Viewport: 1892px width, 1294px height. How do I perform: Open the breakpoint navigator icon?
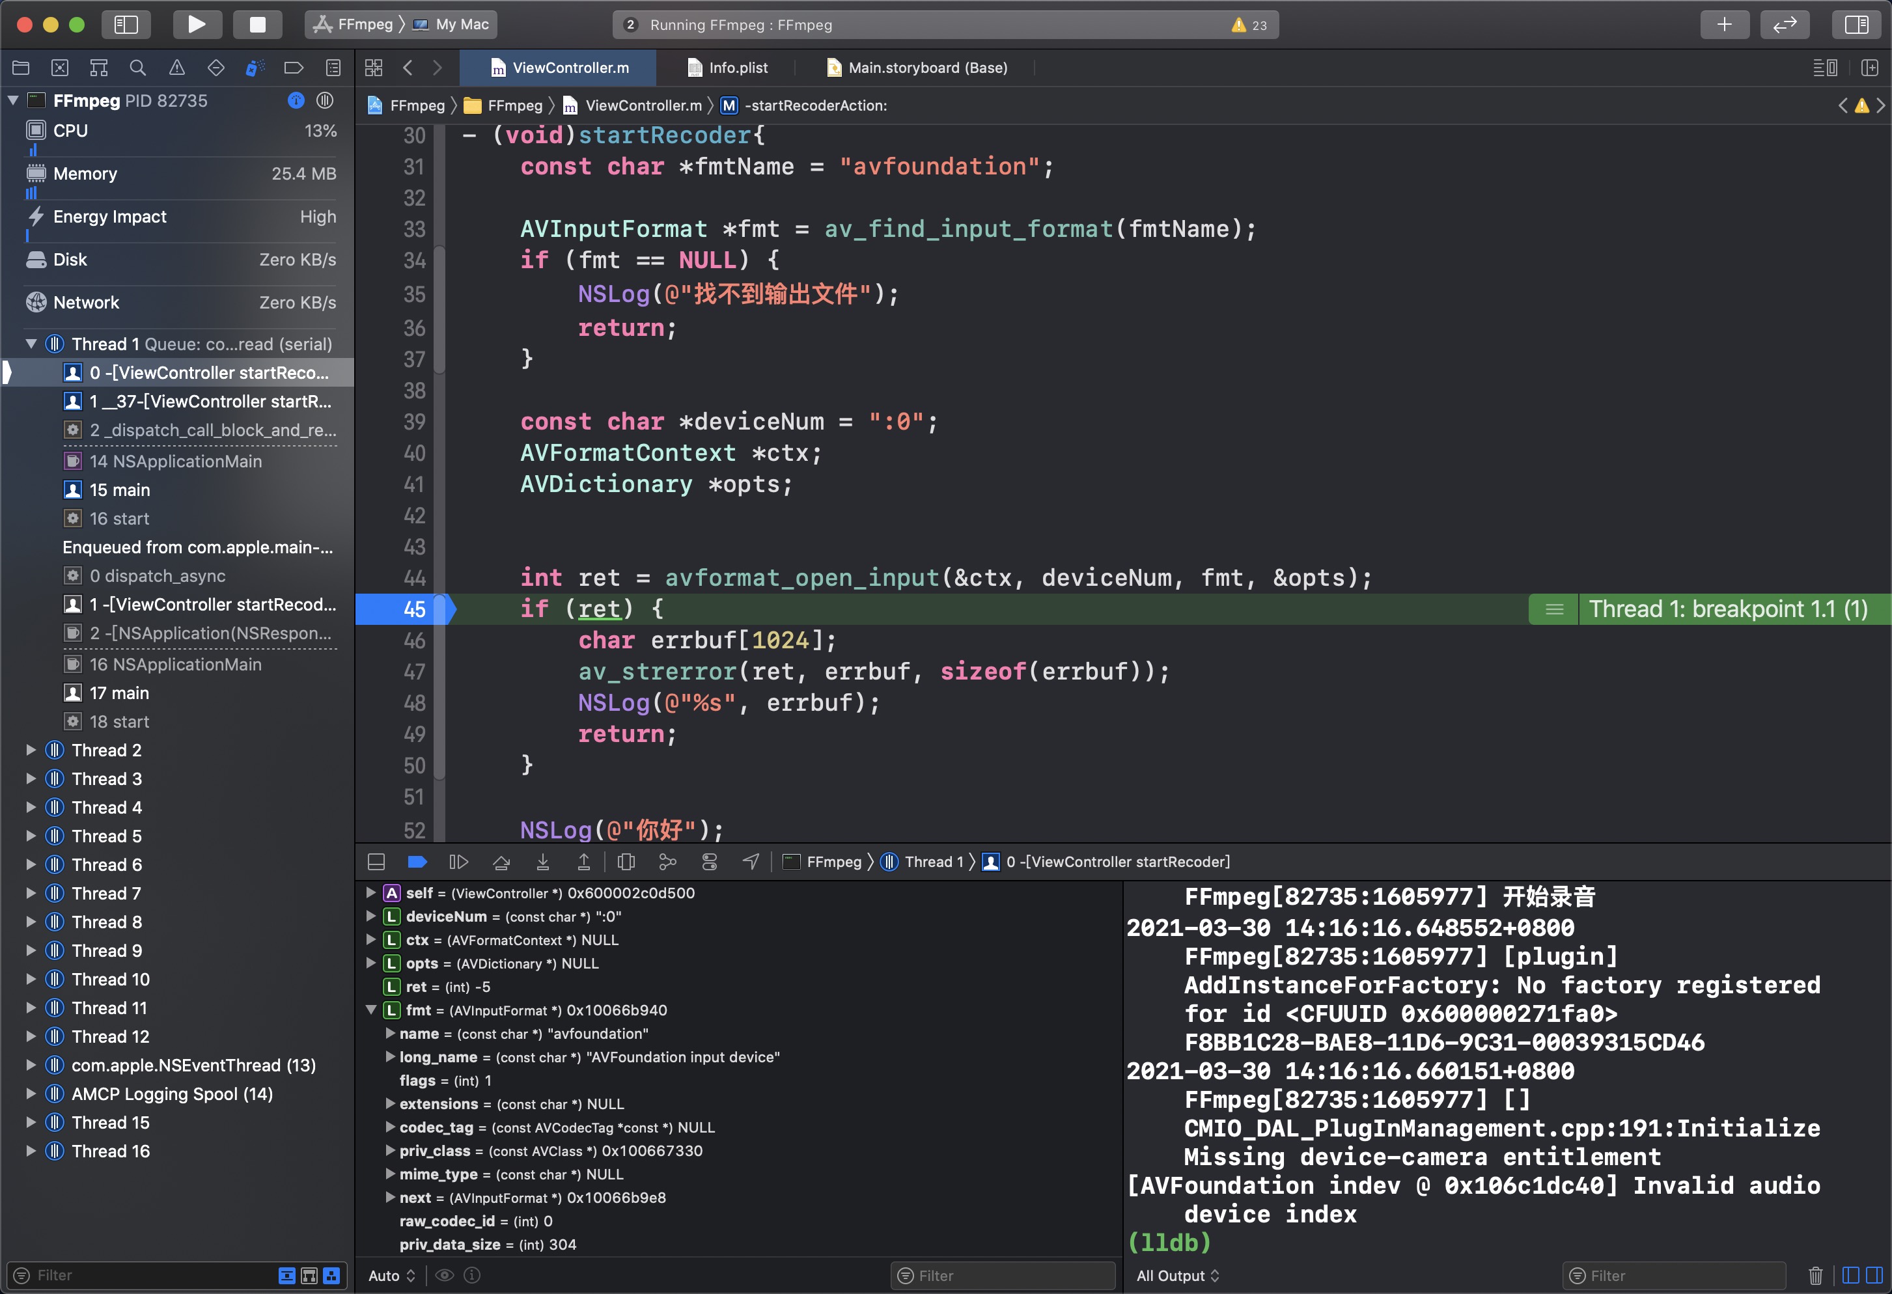click(x=294, y=68)
